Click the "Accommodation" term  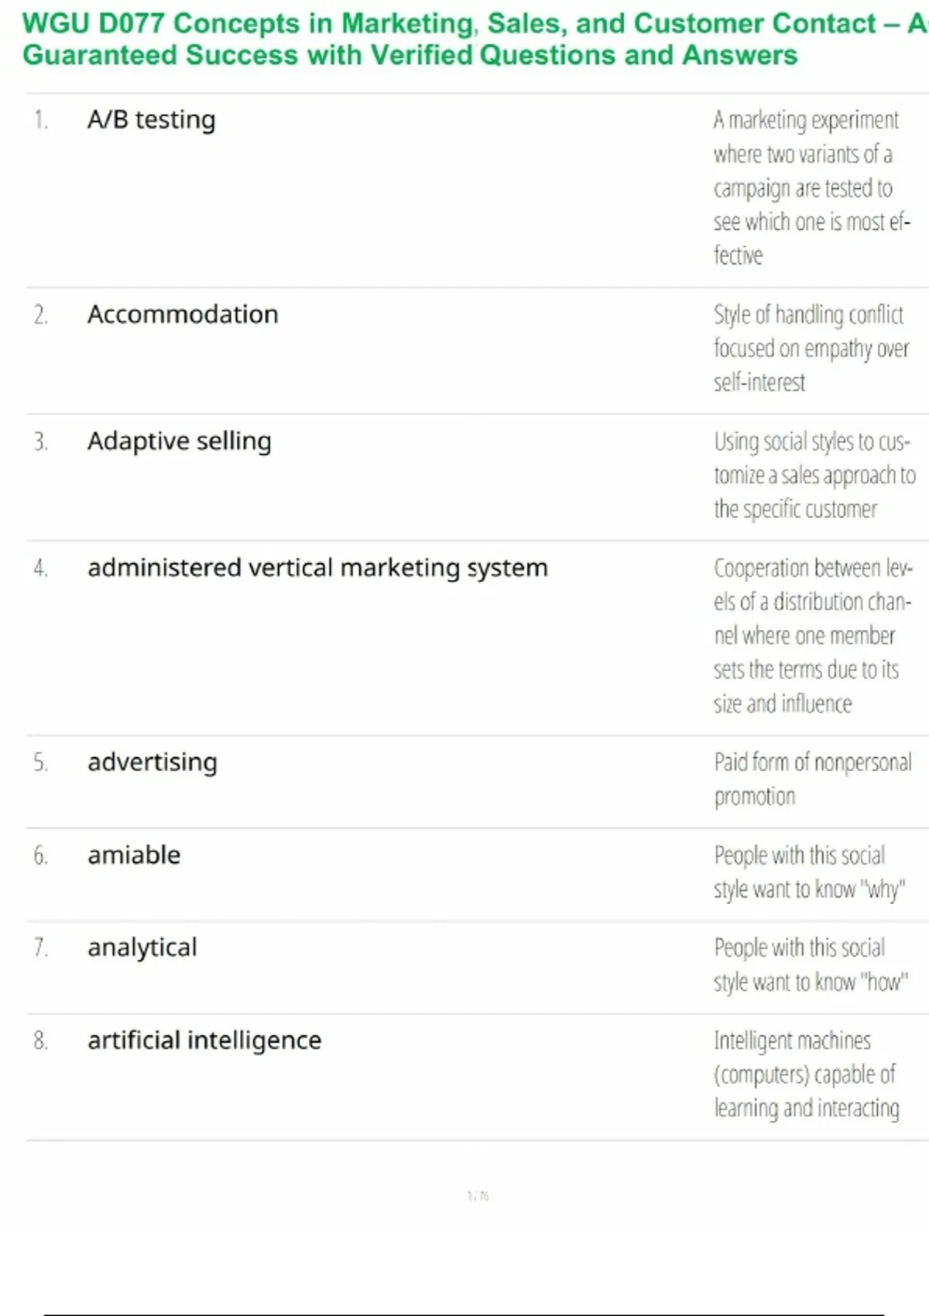[183, 314]
